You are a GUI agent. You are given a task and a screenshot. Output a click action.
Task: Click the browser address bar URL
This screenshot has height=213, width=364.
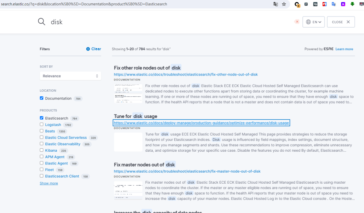point(84,4)
